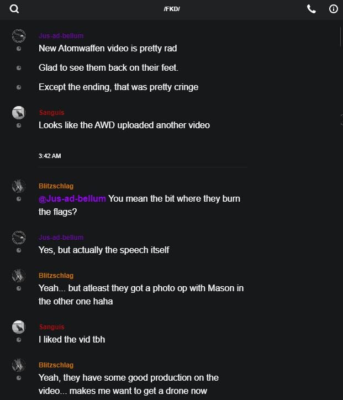
Task: Open Sanguis avatar beside "Looks like the AWD"
Action: click(x=19, y=113)
